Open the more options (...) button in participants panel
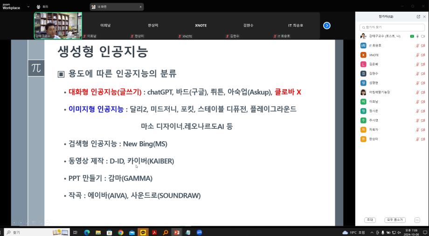Image resolution: width=429 pixels, height=236 pixels. pos(417,220)
